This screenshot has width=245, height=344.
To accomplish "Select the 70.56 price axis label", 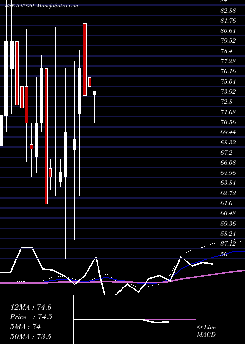I will pos(228,122).
